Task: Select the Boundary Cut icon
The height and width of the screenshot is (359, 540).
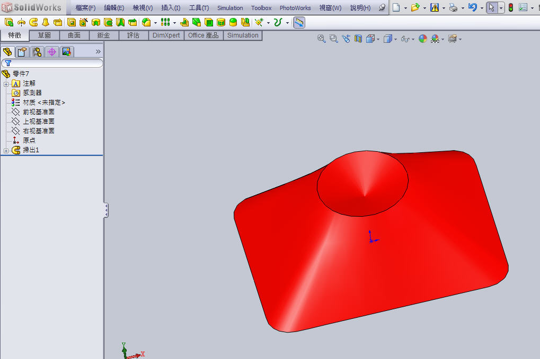Action: pos(132,23)
